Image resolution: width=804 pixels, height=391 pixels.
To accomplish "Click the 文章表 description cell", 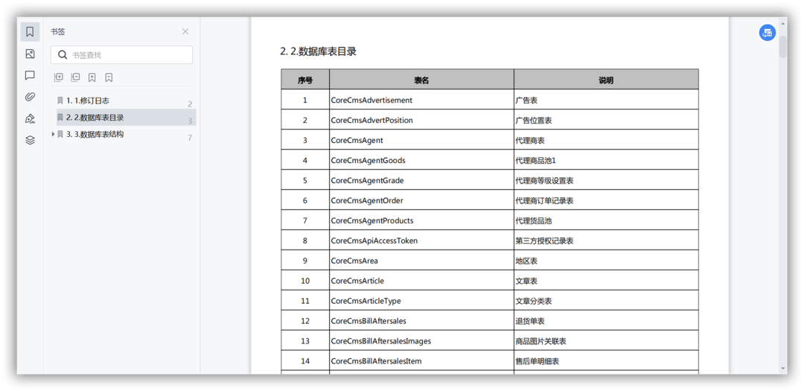I will 606,281.
